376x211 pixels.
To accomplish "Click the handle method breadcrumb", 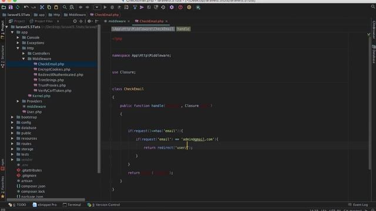I will tap(183, 29).
